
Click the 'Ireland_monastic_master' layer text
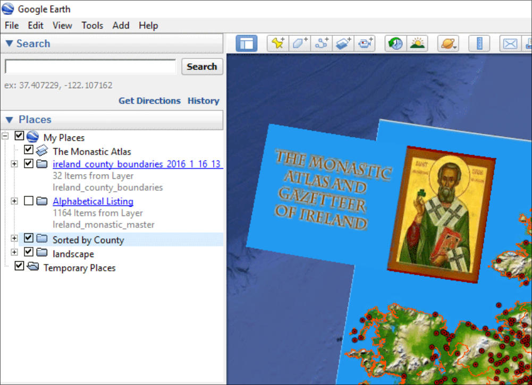tap(104, 224)
